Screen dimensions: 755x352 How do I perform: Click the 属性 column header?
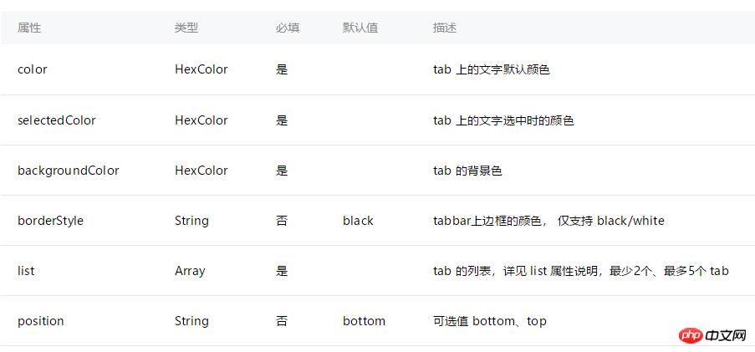[x=29, y=28]
